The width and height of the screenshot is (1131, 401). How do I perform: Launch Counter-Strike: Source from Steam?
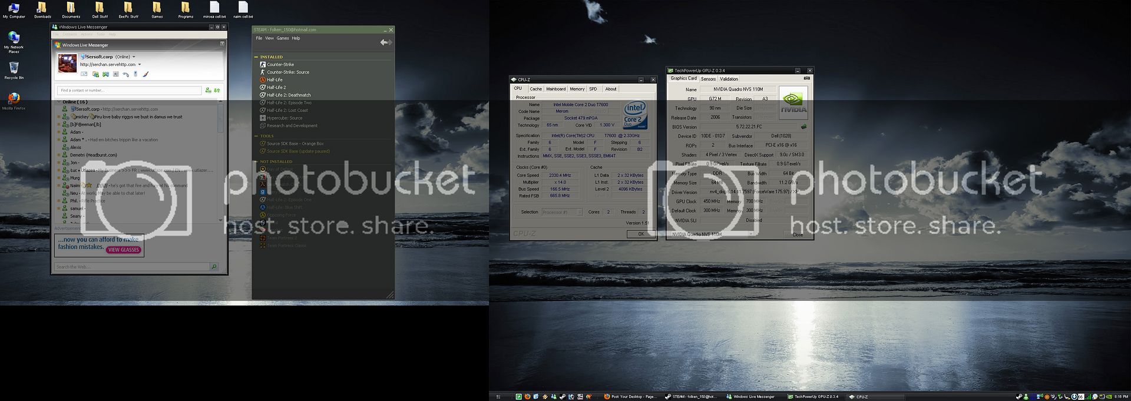[x=285, y=72]
